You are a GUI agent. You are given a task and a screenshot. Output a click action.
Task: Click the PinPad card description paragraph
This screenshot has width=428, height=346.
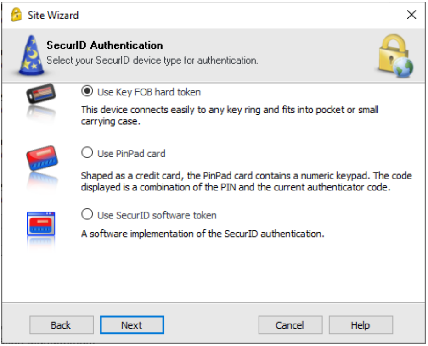coord(246,181)
